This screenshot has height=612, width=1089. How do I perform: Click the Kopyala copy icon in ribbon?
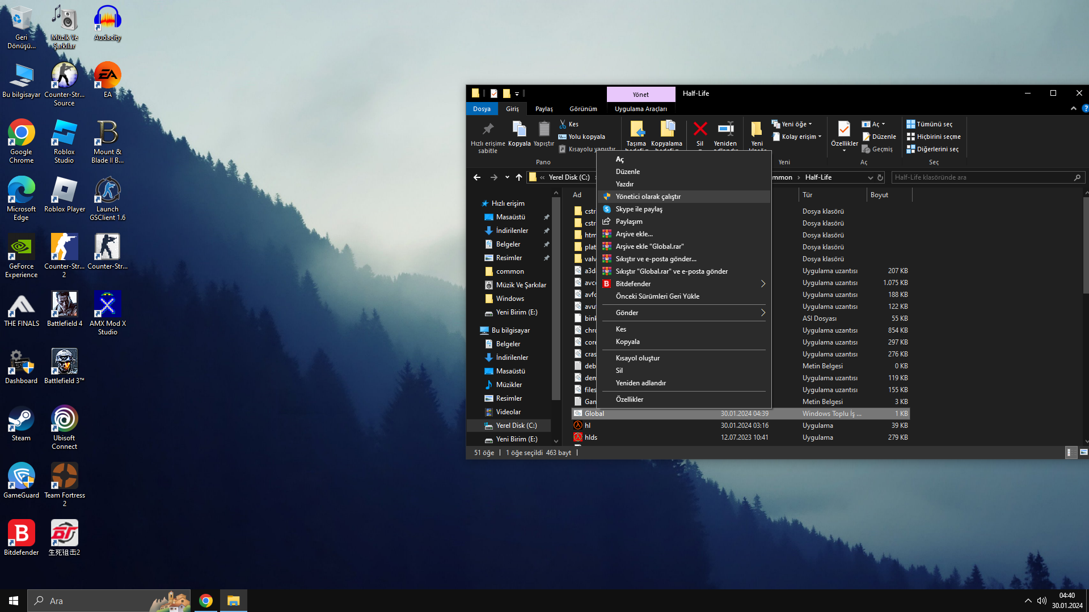pyautogui.click(x=519, y=130)
